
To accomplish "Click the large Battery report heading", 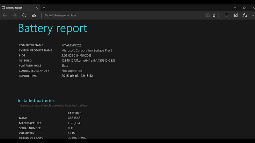I will (x=52, y=28).
